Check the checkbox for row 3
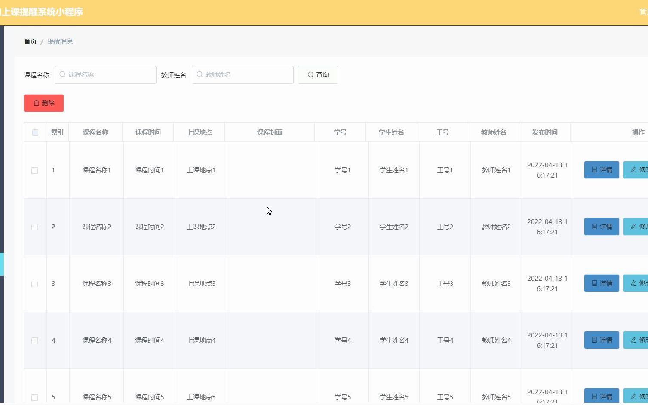 [35, 284]
